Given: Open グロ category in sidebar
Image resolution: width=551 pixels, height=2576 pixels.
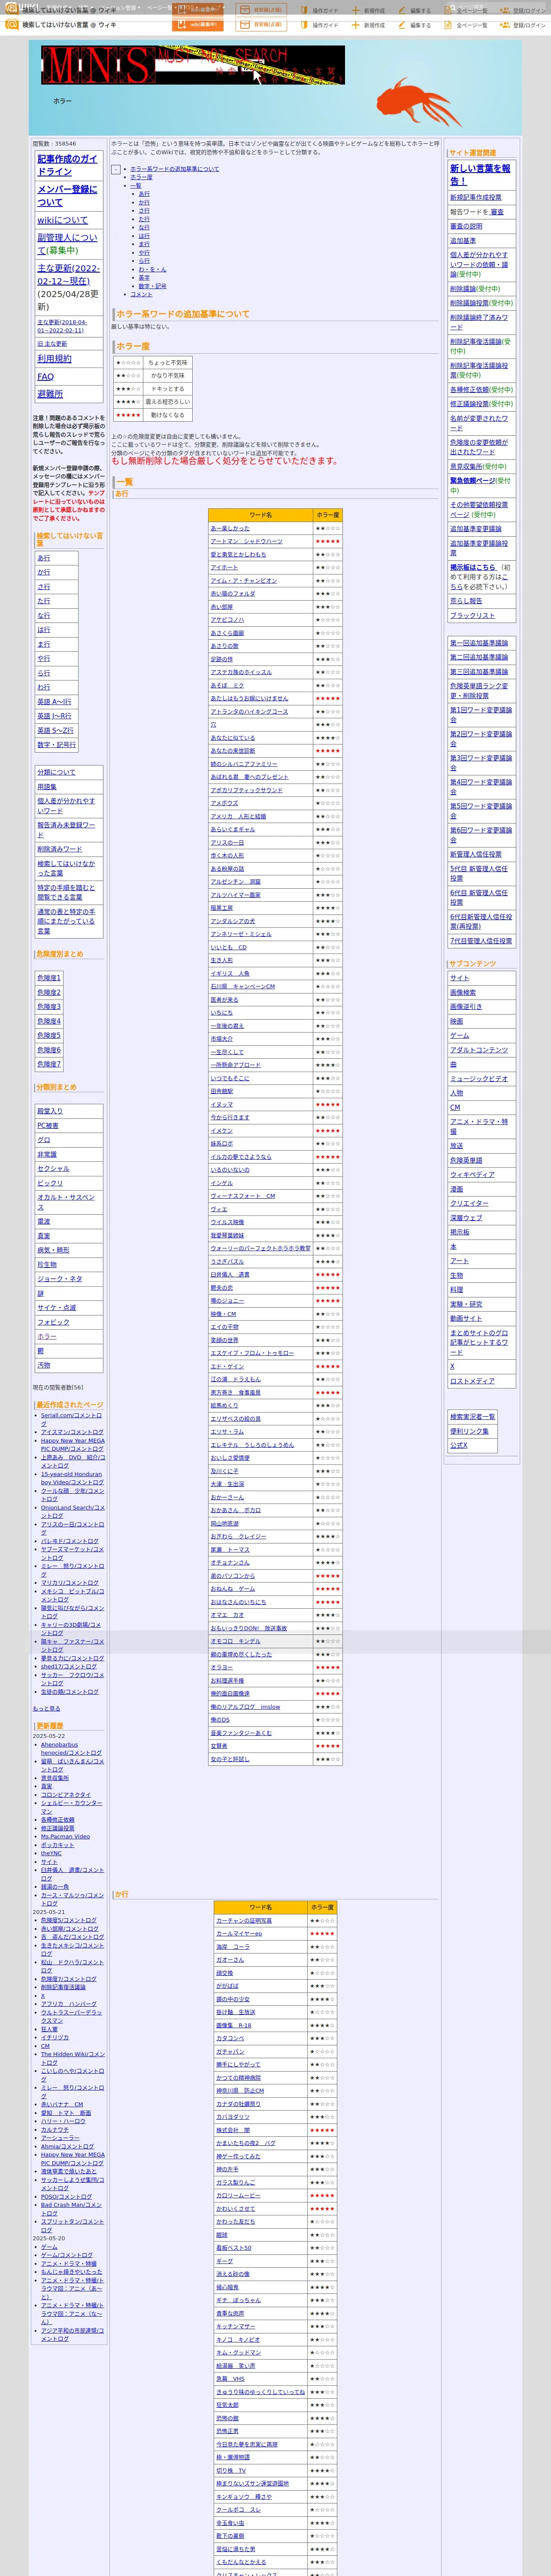Looking at the screenshot, I should (43, 1140).
